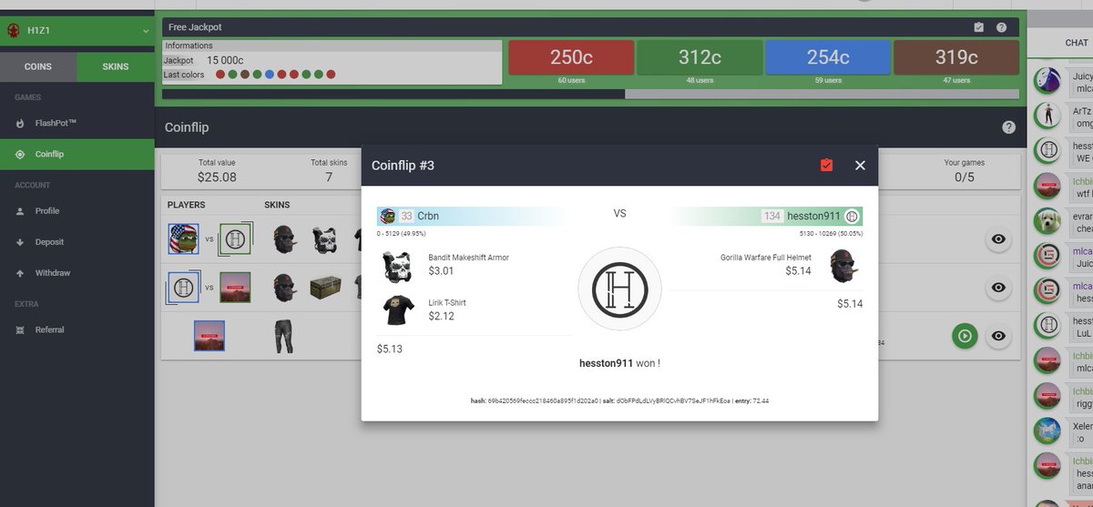Image resolution: width=1093 pixels, height=507 pixels.
Task: Click the large winner coin logo
Action: pos(619,289)
